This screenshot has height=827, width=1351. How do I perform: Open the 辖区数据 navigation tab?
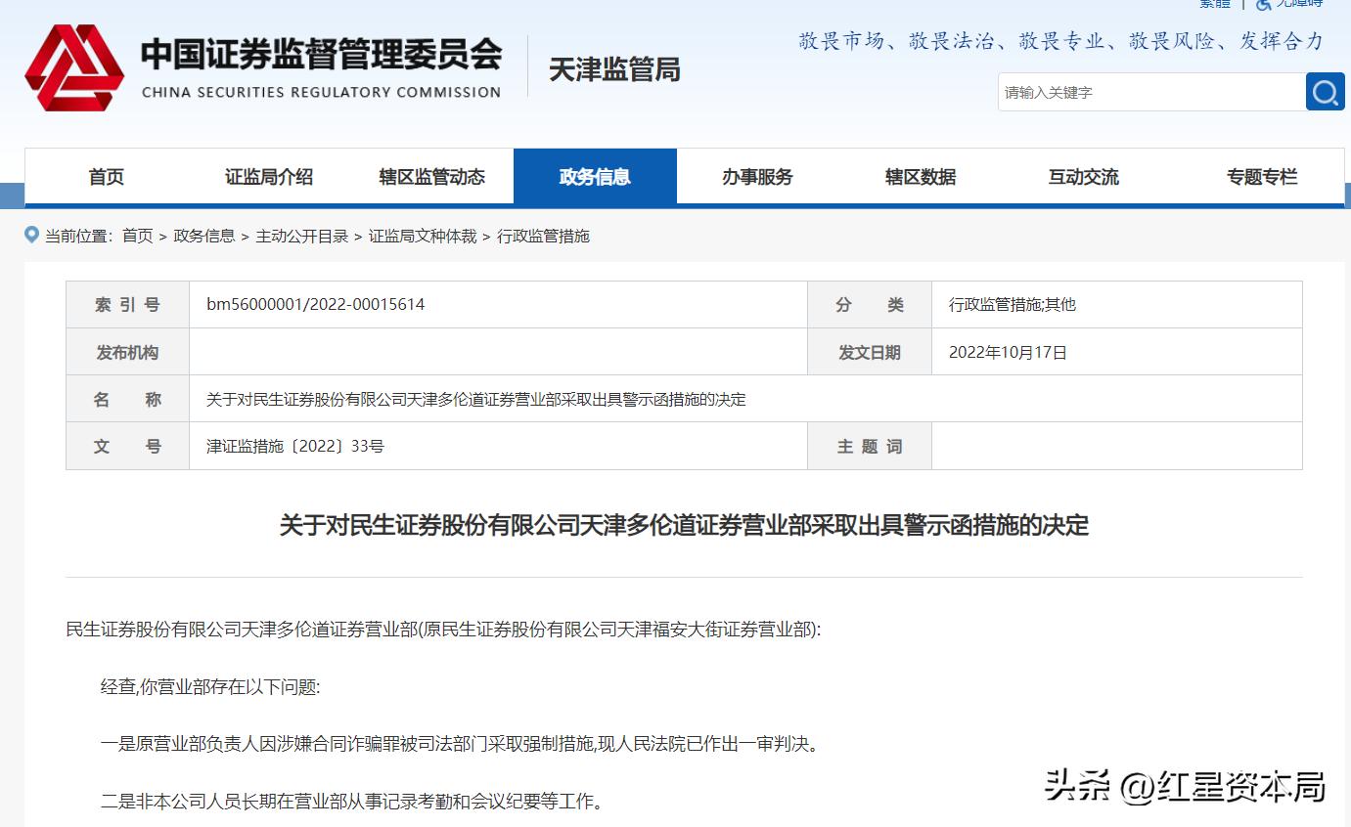(919, 176)
